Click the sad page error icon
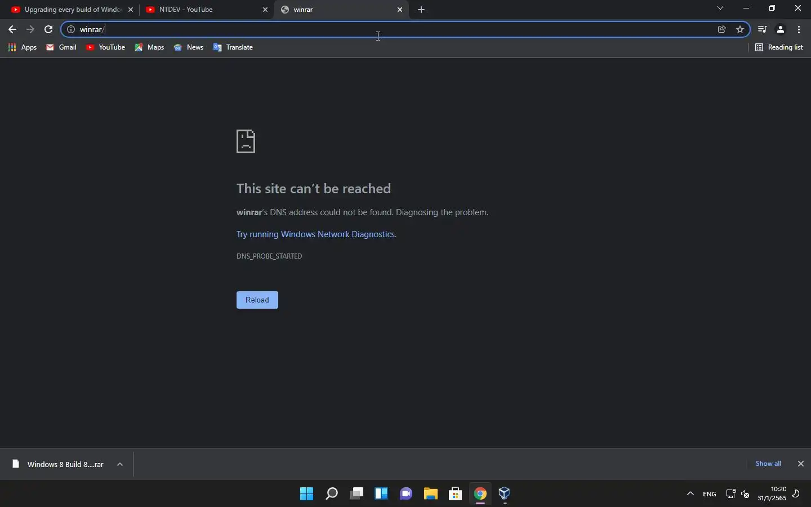The width and height of the screenshot is (811, 507). pos(246,141)
